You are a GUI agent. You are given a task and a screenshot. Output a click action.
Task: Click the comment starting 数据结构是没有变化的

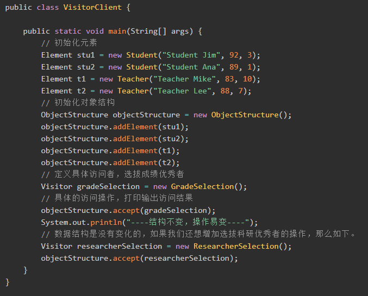pos(198,234)
